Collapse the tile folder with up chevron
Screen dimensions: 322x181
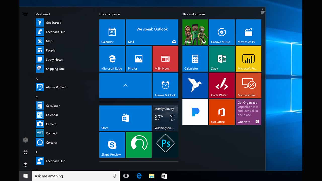click(125, 85)
